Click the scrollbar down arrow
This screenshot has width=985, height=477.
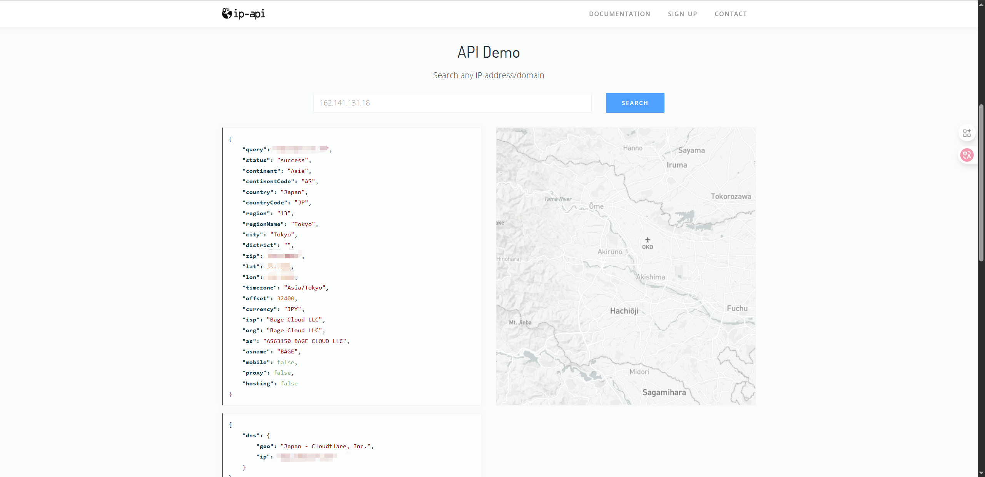click(x=981, y=473)
